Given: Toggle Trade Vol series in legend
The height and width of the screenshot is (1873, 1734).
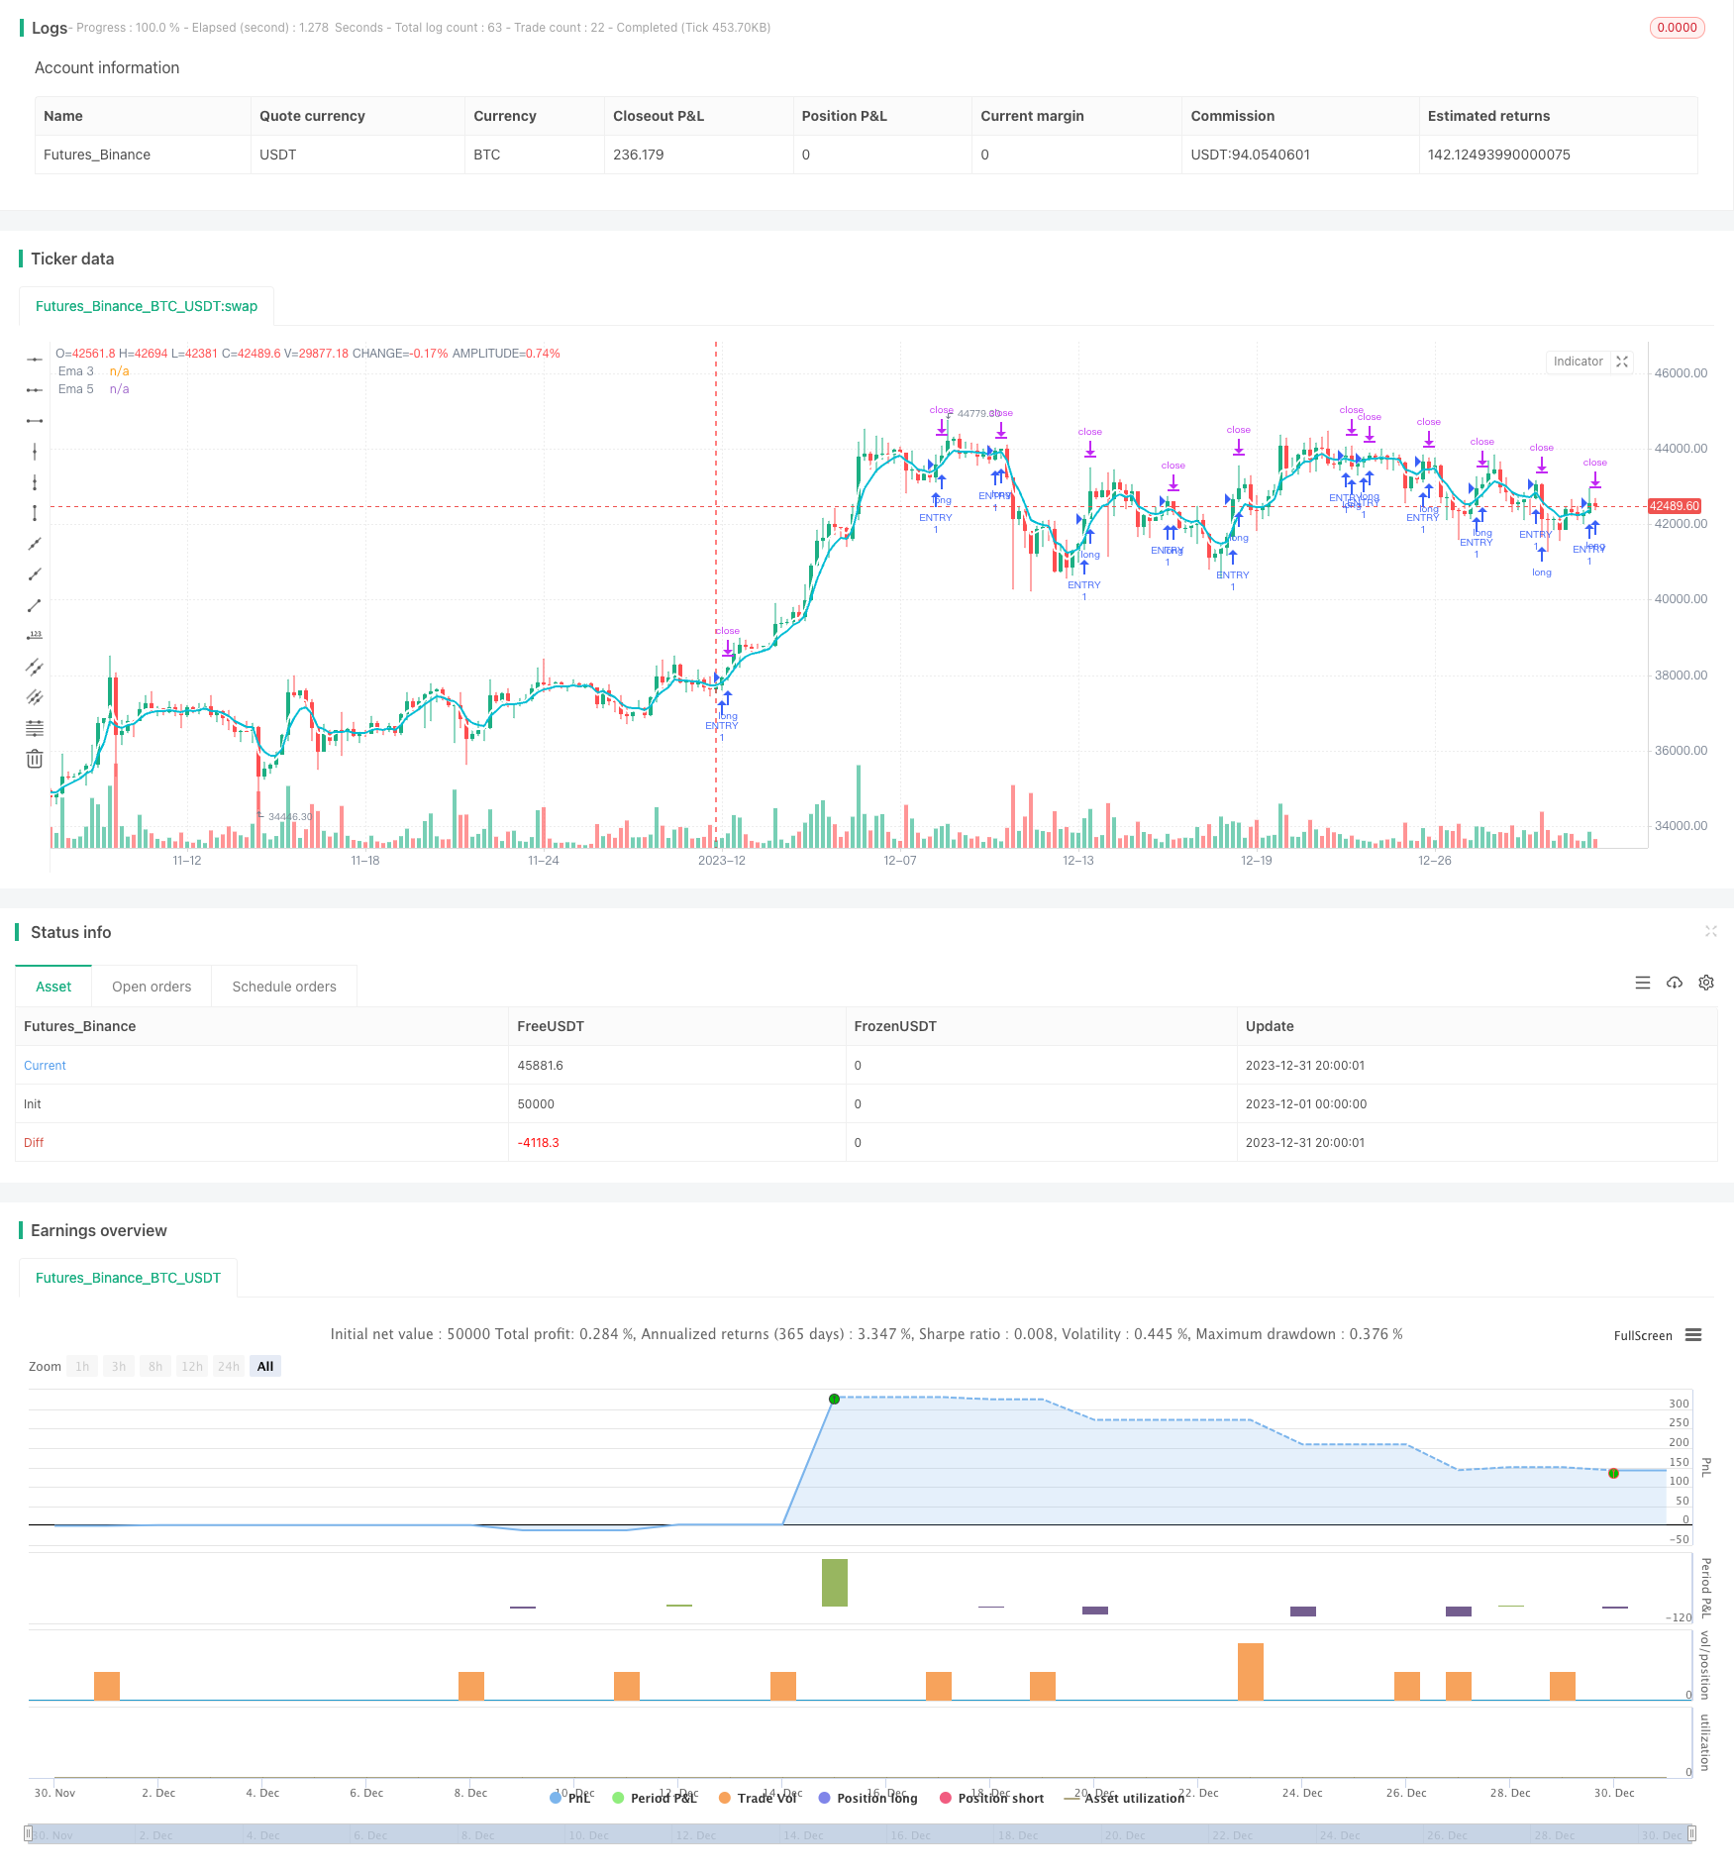Looking at the screenshot, I should tap(758, 1798).
